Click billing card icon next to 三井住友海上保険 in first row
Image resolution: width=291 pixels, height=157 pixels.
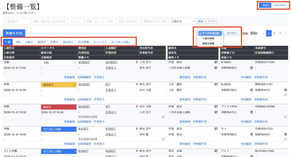216,68
